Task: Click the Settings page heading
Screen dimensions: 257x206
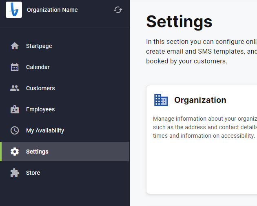Action: pos(179,22)
